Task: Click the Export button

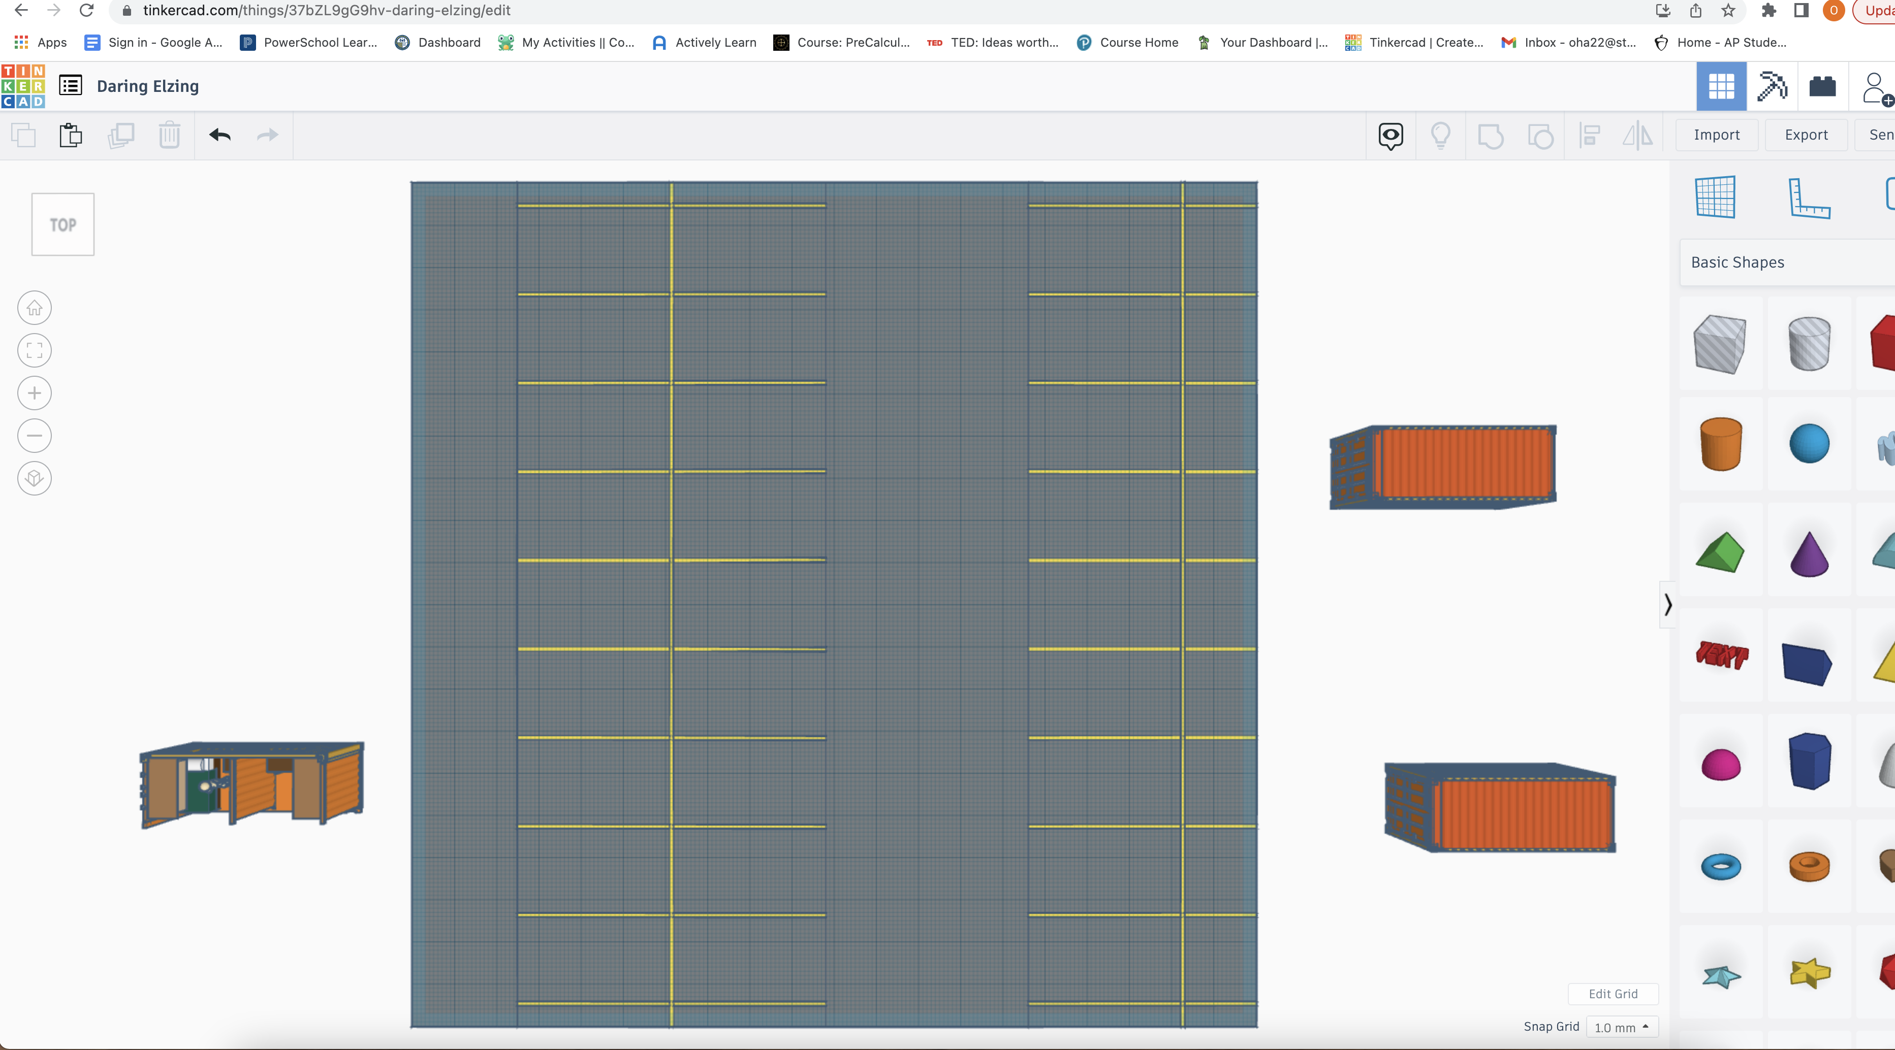Action: 1806,135
